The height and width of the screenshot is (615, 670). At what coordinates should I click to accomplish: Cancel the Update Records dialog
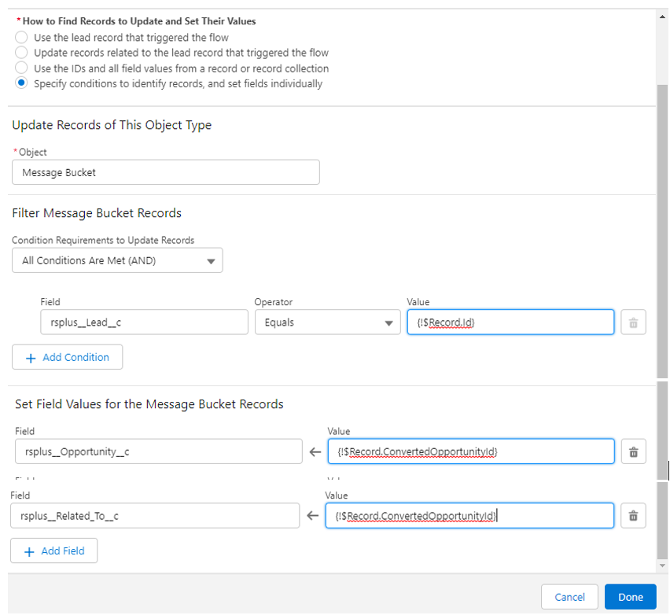(569, 597)
